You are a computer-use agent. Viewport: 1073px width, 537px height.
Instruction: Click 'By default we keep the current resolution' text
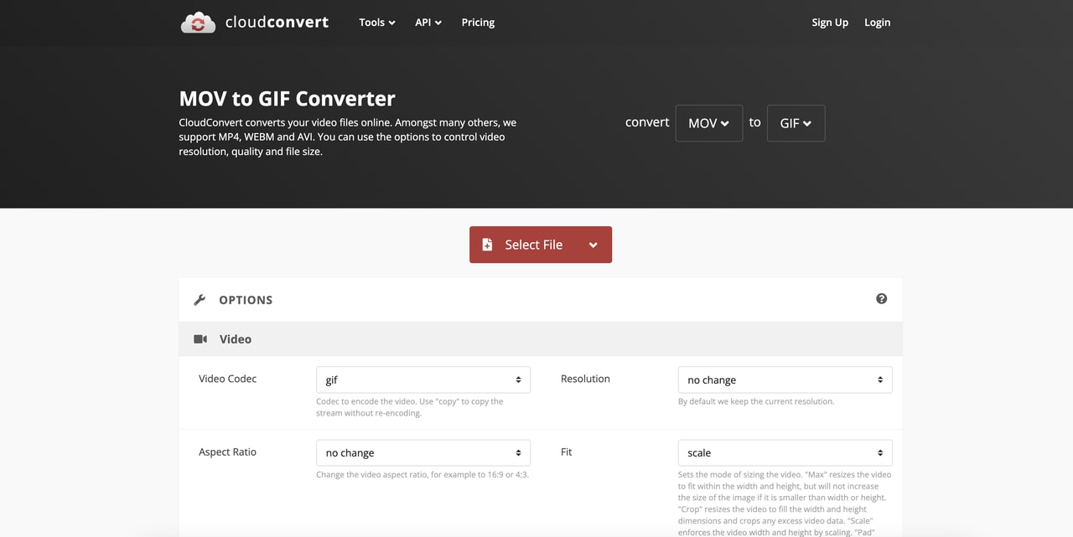coord(756,401)
